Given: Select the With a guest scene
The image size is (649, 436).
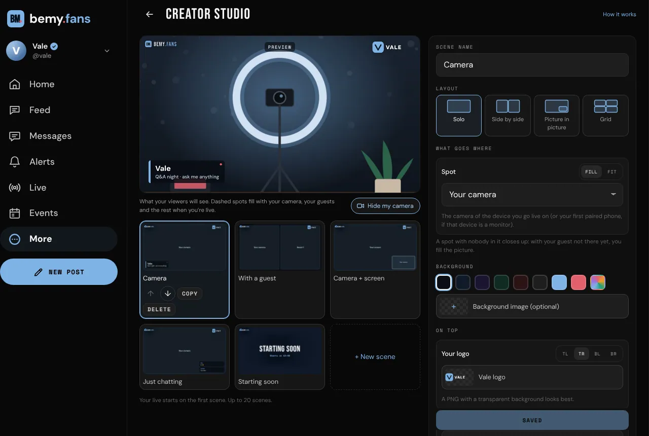Looking at the screenshot, I should tap(280, 270).
